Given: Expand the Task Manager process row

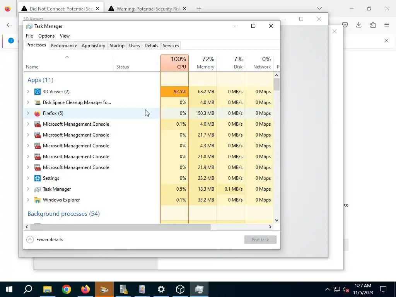Looking at the screenshot, I should 28,189.
